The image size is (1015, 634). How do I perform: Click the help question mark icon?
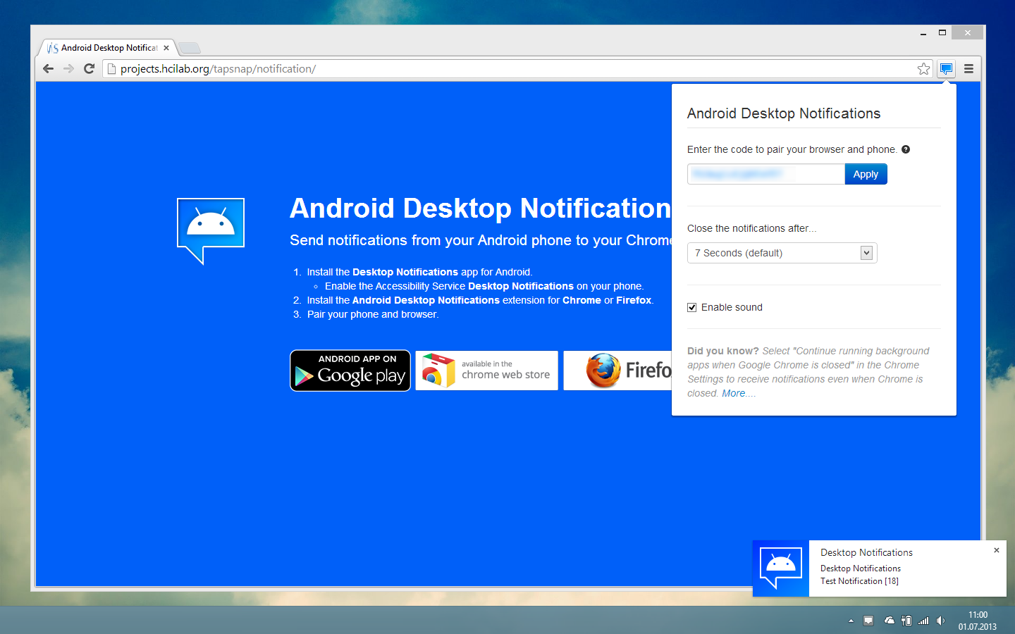pos(906,149)
